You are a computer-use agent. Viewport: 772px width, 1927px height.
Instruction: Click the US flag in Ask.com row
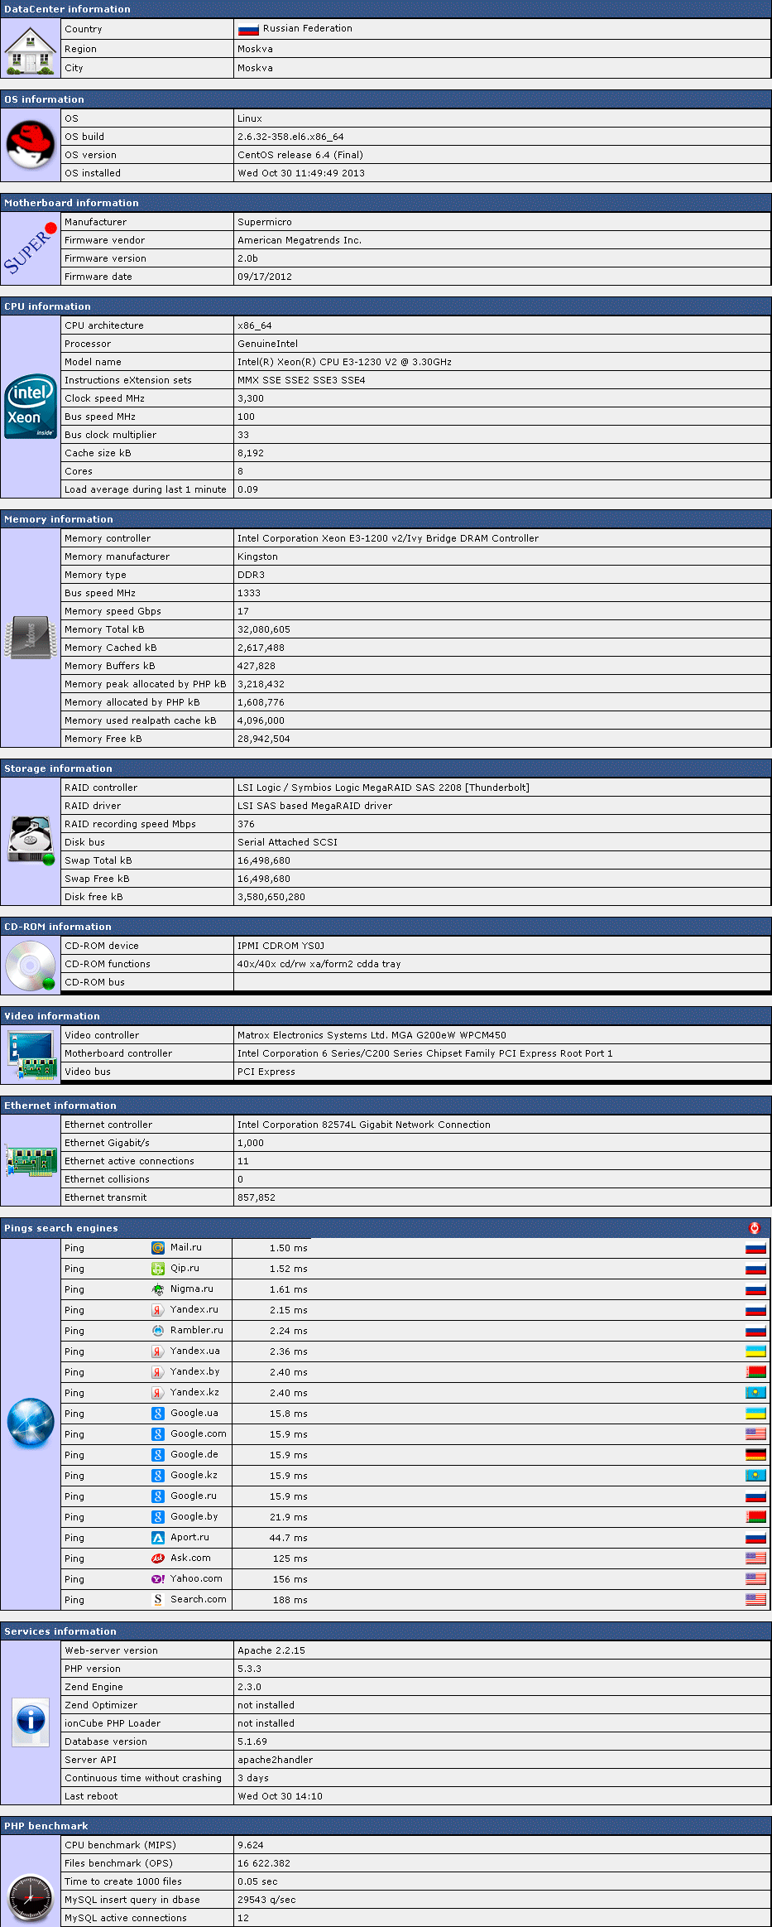755,1558
